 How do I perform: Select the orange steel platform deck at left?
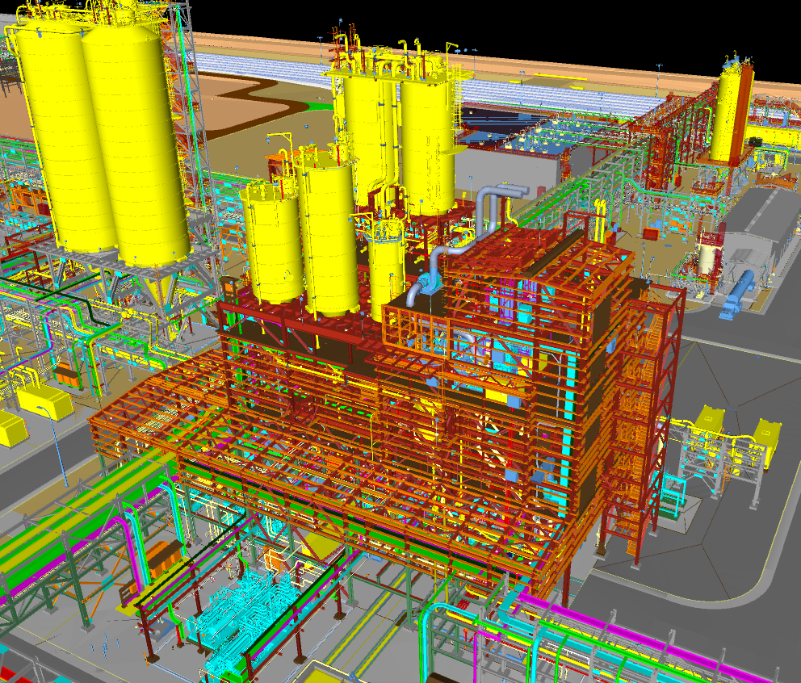point(153,420)
